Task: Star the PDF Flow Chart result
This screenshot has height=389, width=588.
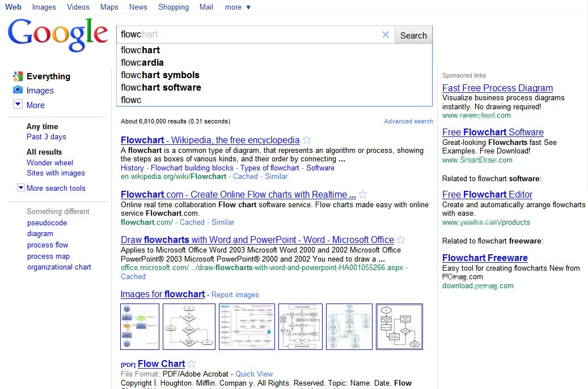Action: [x=192, y=364]
